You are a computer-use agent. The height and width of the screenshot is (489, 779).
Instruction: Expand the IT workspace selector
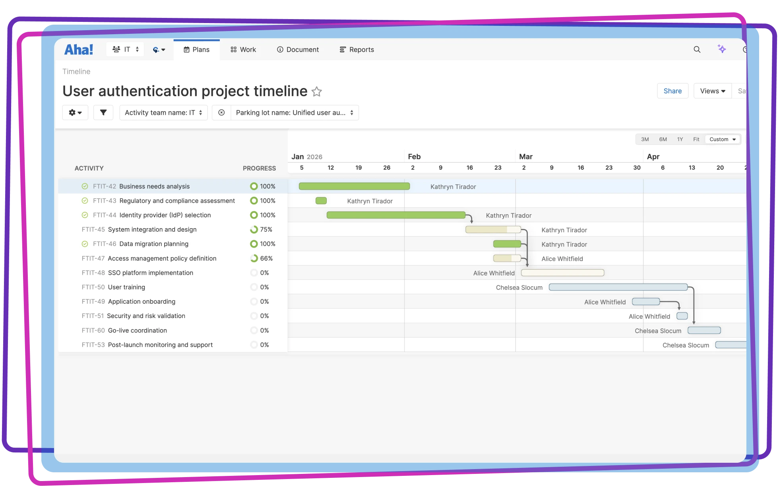(125, 49)
